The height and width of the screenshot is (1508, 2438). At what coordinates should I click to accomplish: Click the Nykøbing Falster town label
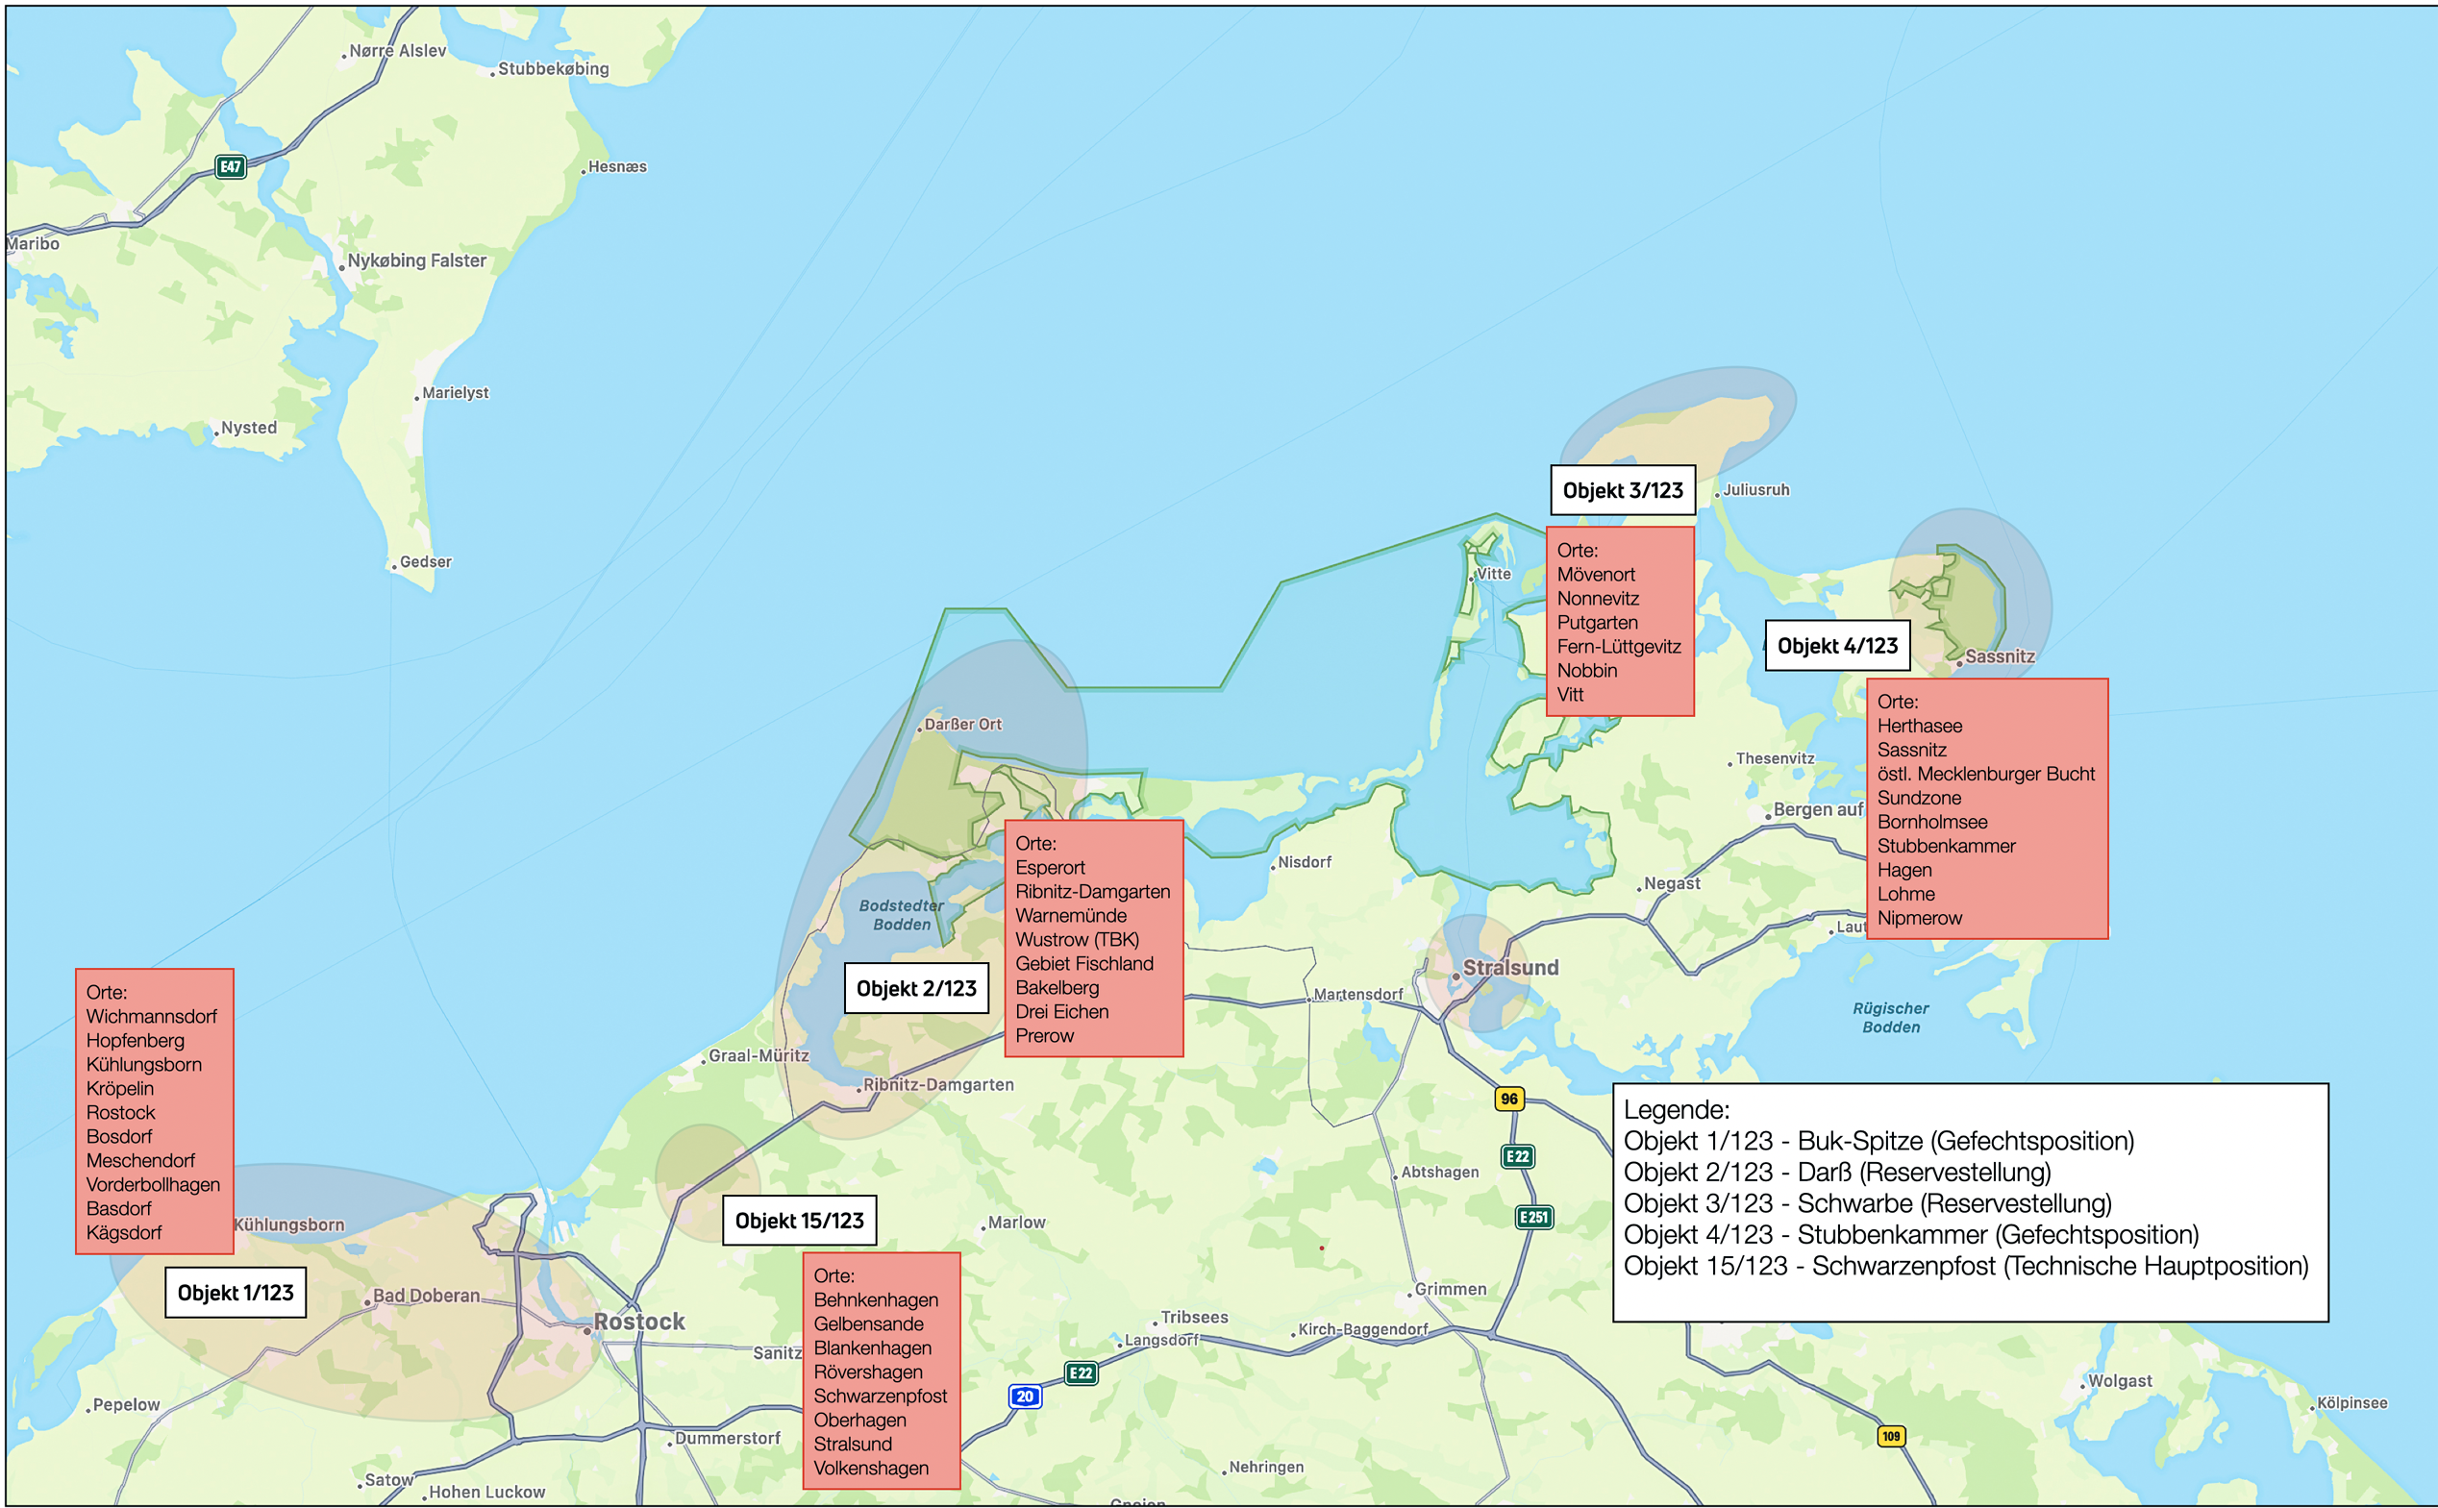tap(416, 260)
